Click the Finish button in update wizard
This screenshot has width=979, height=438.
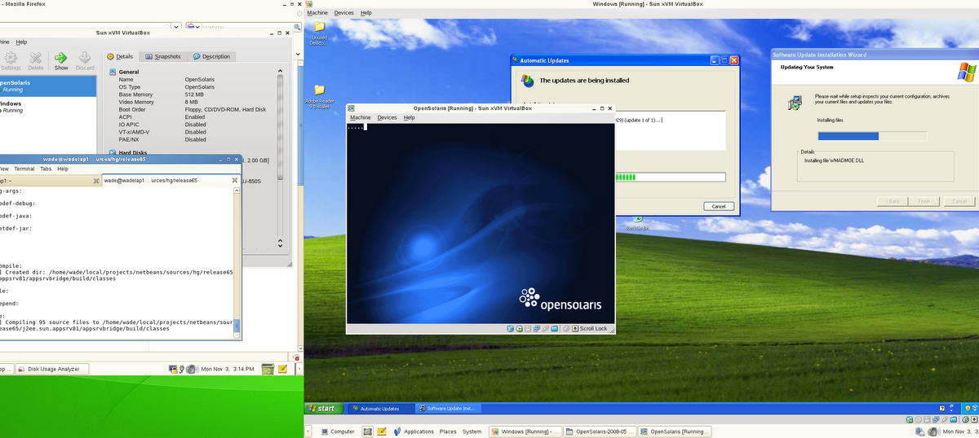(x=924, y=201)
